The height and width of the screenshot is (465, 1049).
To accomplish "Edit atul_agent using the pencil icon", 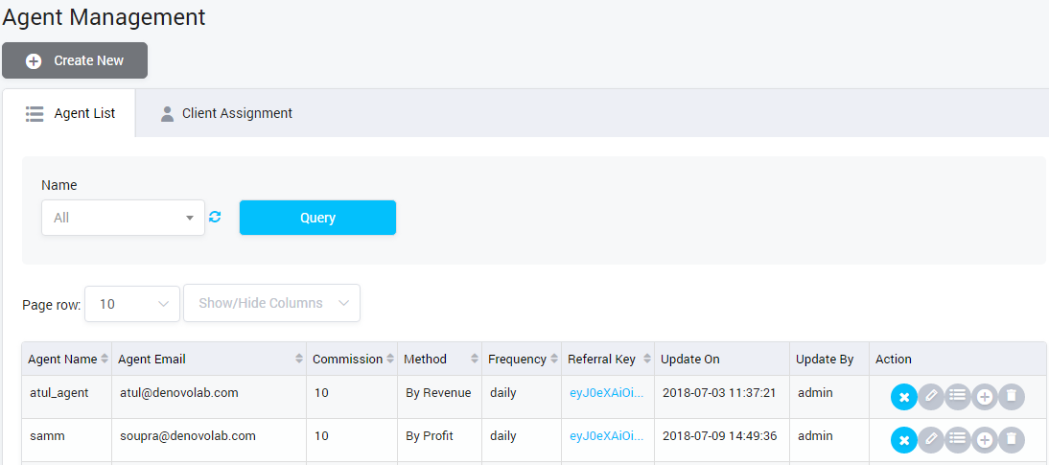I will pos(931,397).
